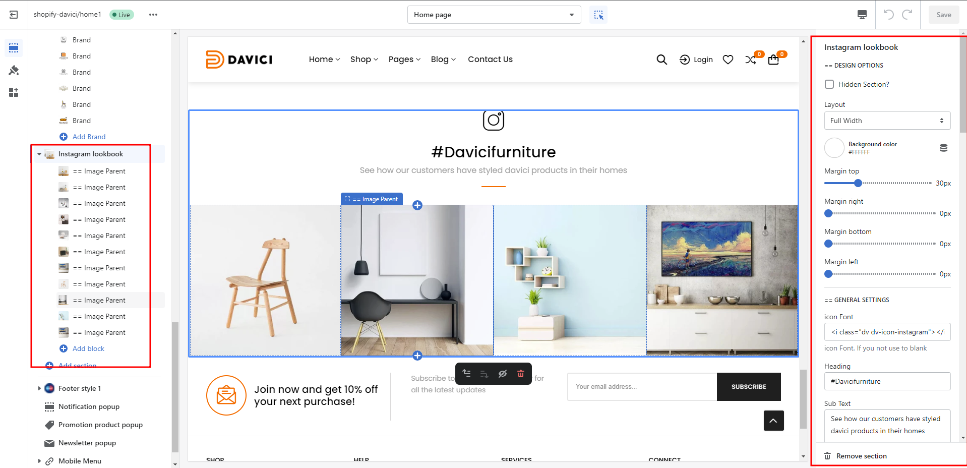Open the Home page template dropdown
Image resolution: width=967 pixels, height=468 pixels.
point(494,15)
